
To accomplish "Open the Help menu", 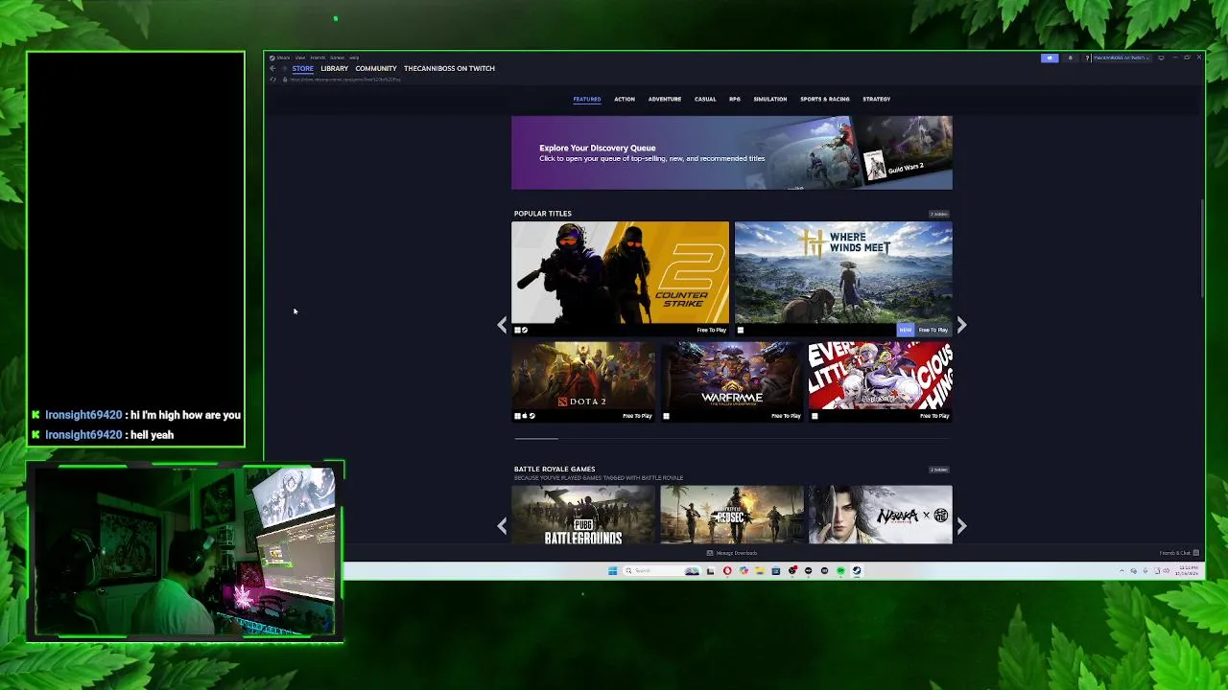I will pyautogui.click(x=354, y=57).
